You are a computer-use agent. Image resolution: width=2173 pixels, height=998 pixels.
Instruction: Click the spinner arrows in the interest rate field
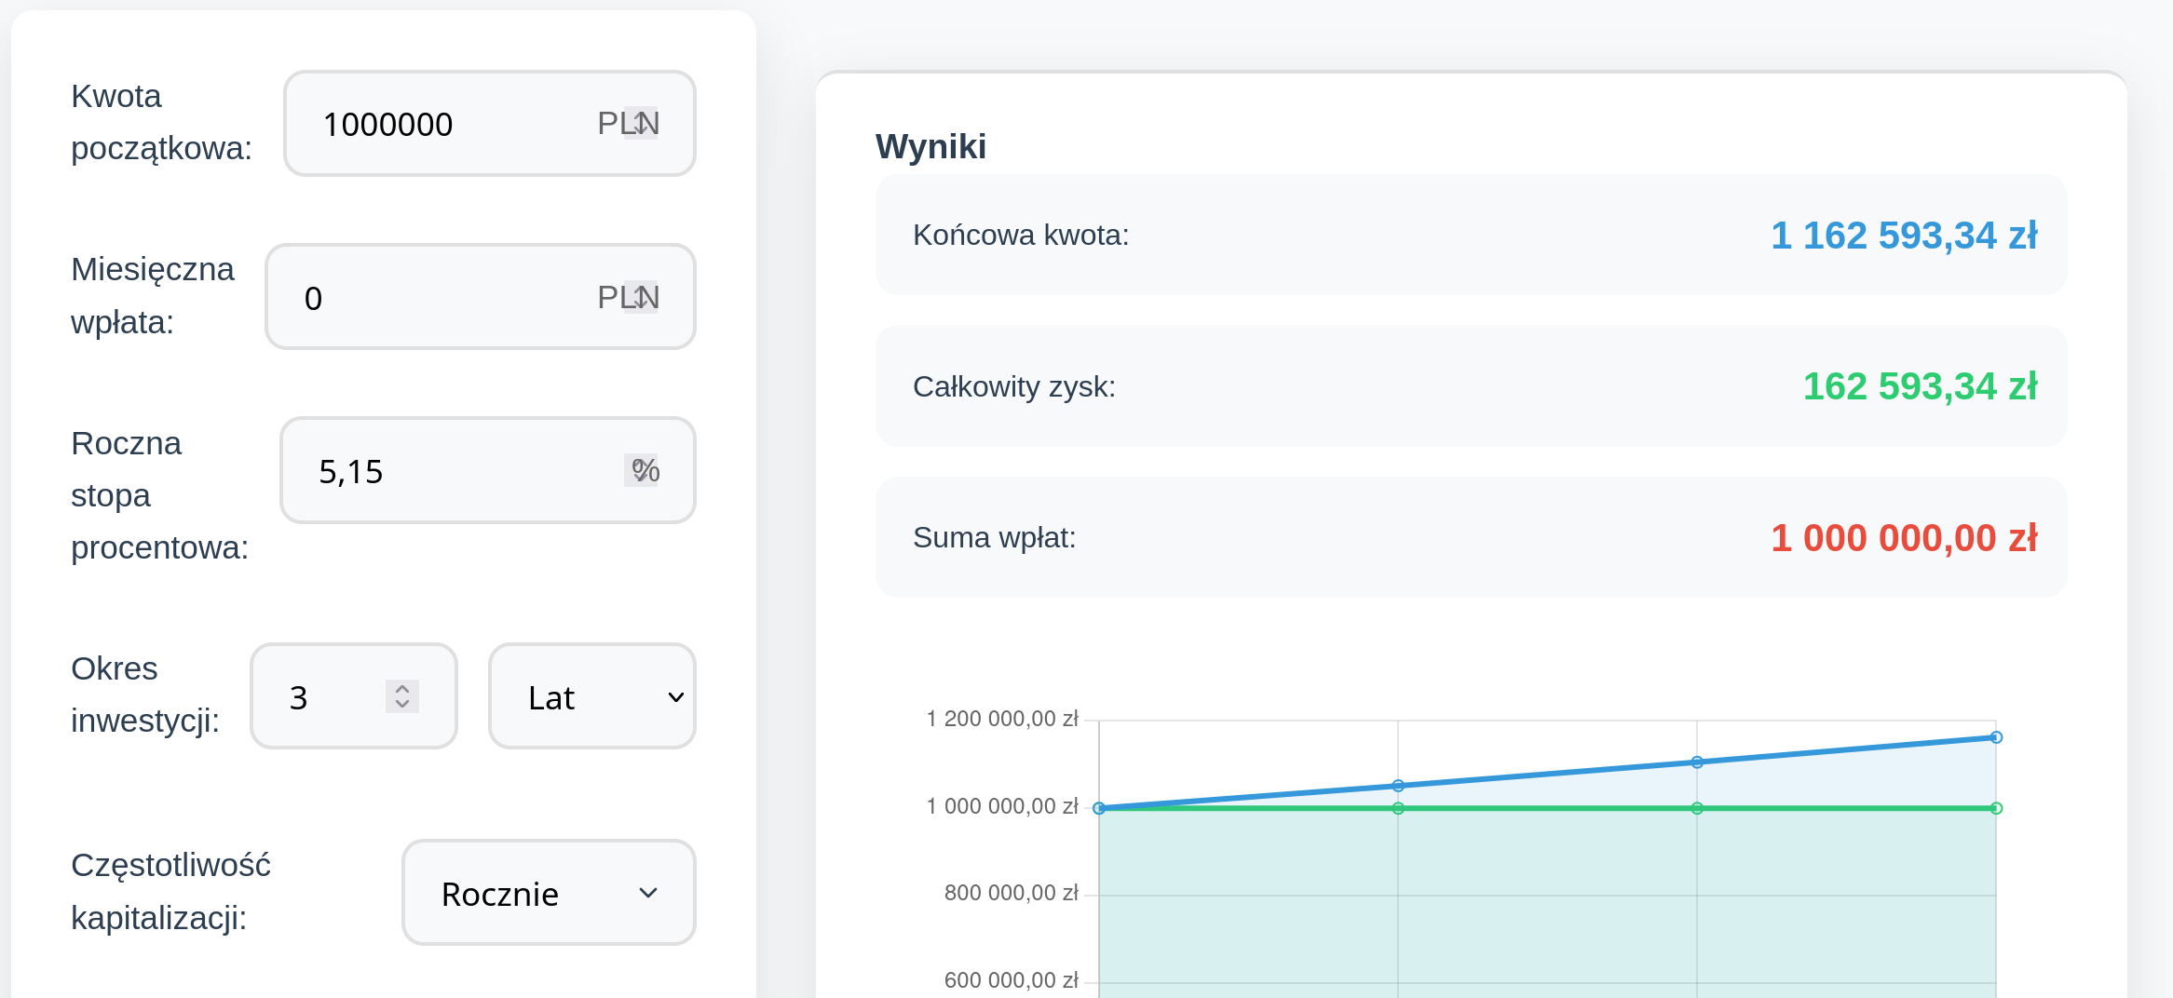coord(641,470)
